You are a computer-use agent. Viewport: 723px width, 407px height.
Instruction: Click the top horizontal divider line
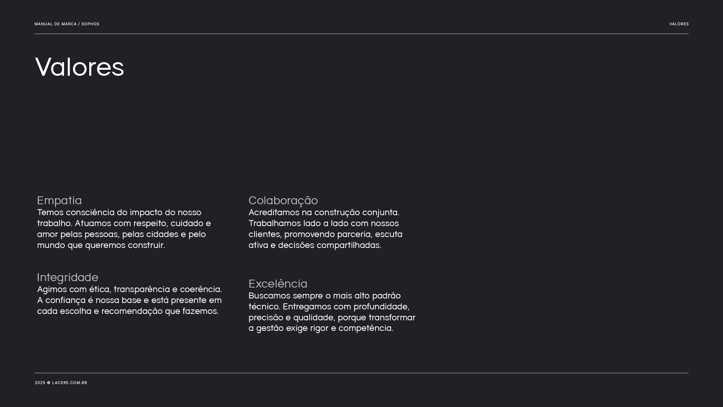coord(361,34)
